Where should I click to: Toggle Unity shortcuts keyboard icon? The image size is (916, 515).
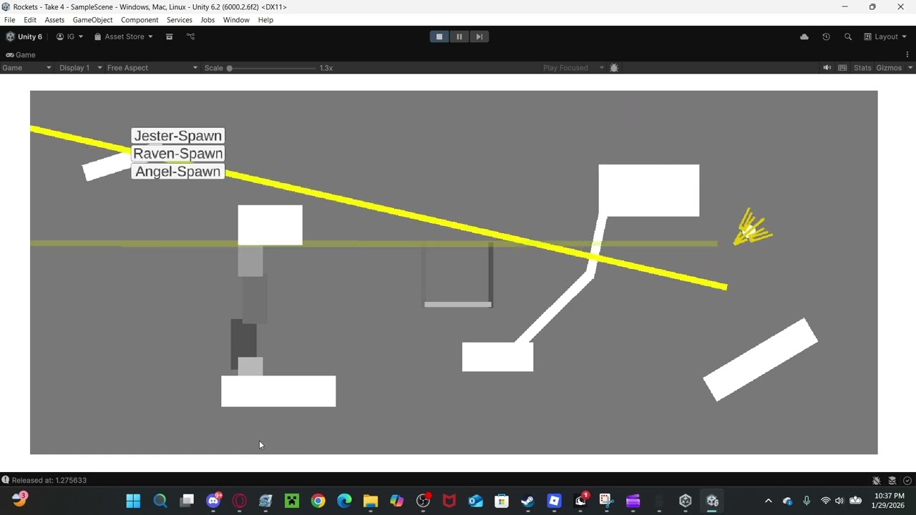842,68
